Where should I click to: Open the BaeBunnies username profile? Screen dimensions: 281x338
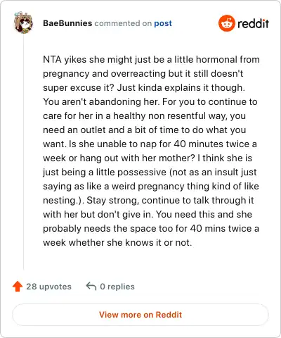67,23
